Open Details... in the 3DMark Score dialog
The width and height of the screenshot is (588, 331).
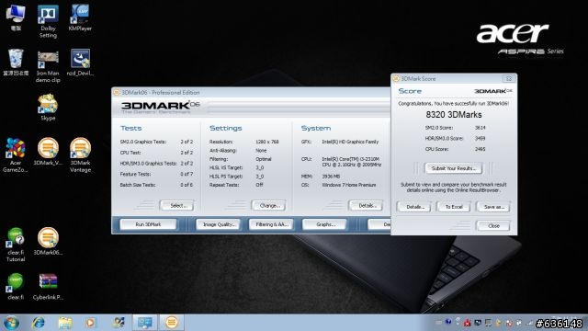[x=414, y=207]
